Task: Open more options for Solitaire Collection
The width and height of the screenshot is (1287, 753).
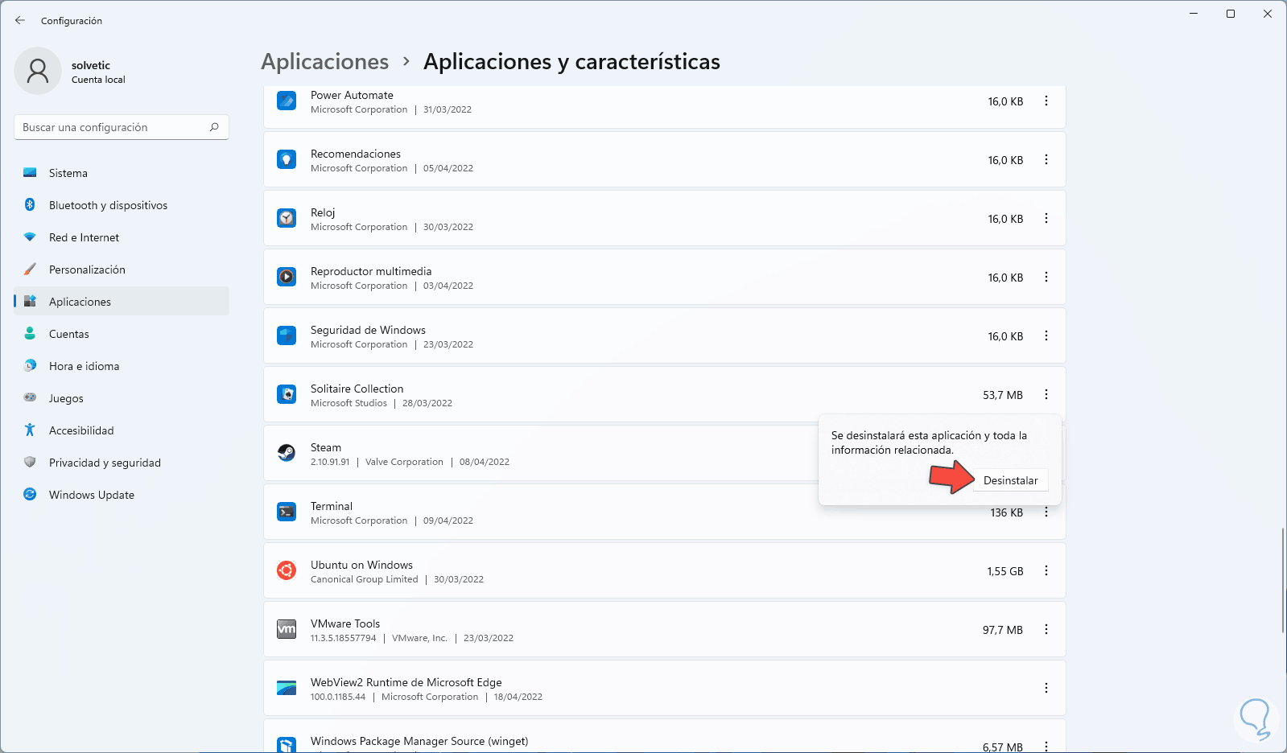Action: [1046, 395]
